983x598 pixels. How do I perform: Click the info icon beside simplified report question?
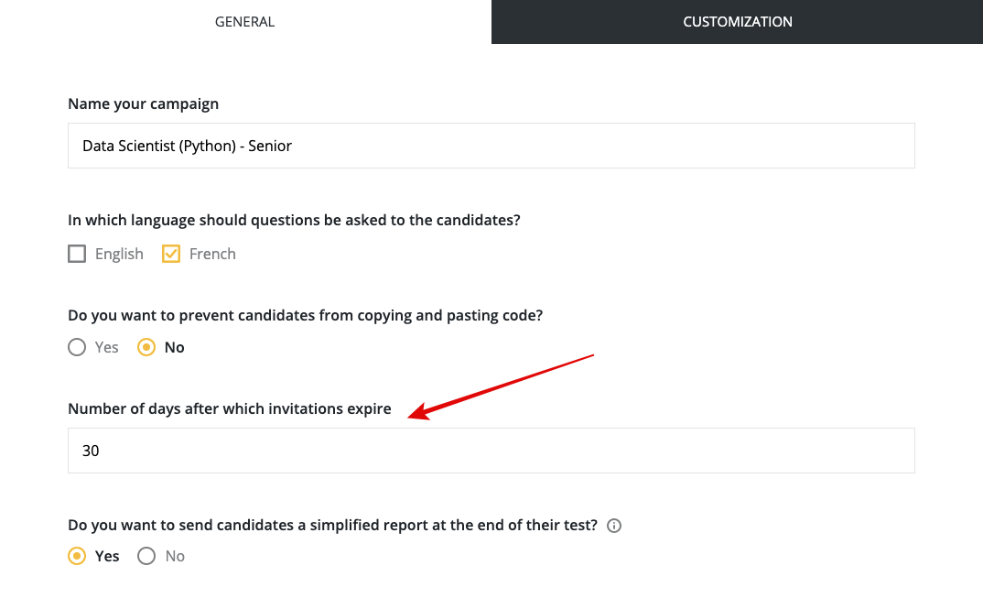click(614, 526)
